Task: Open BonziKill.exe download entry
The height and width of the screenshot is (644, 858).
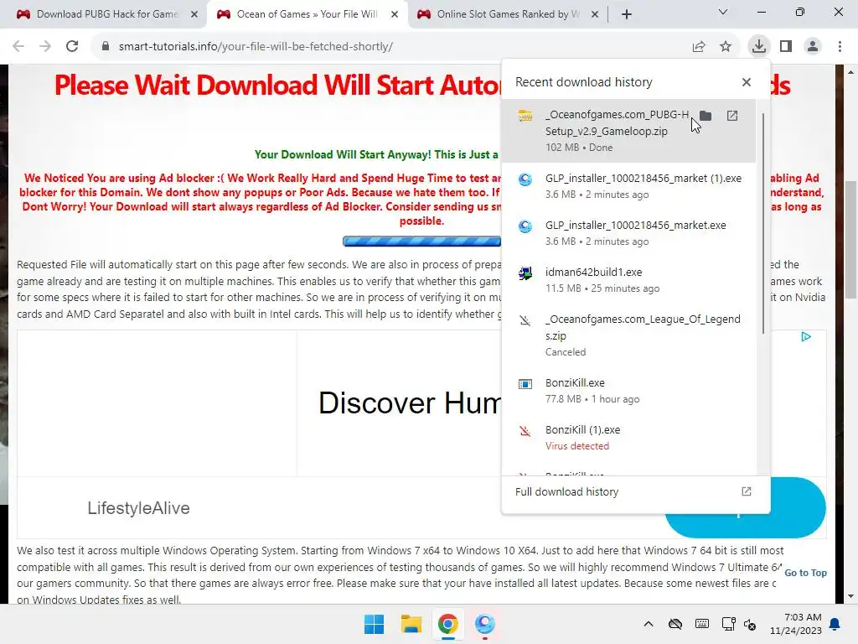Action: [x=628, y=391]
